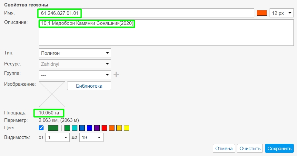Open the orange label color box
This screenshot has height=156, width=297.
click(x=262, y=13)
